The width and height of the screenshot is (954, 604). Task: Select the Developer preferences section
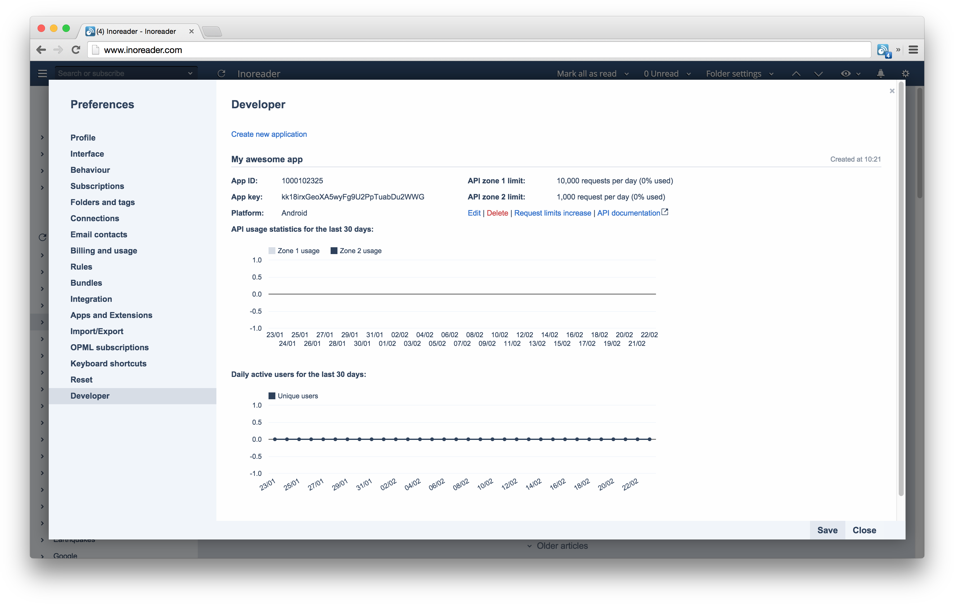point(89,396)
